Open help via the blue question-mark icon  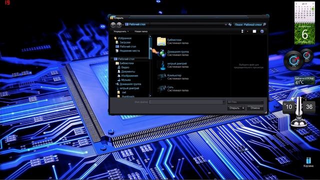pos(262,31)
